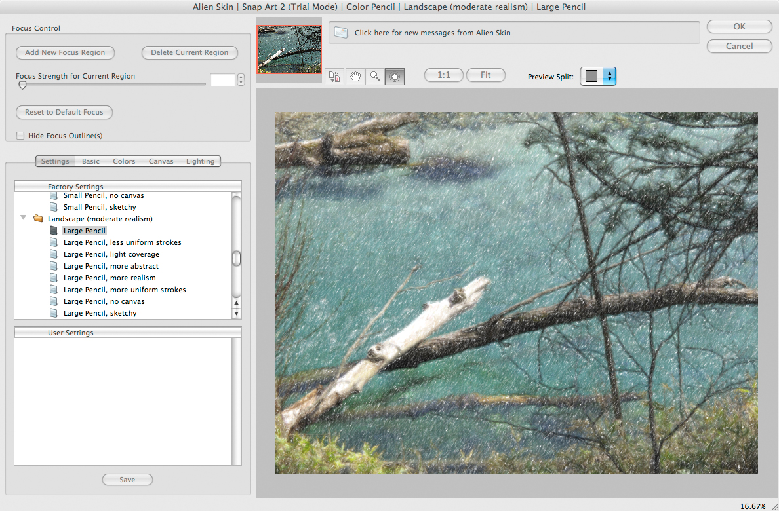The height and width of the screenshot is (511, 779).
Task: Open the Preview Split dropdown
Action: pos(609,76)
